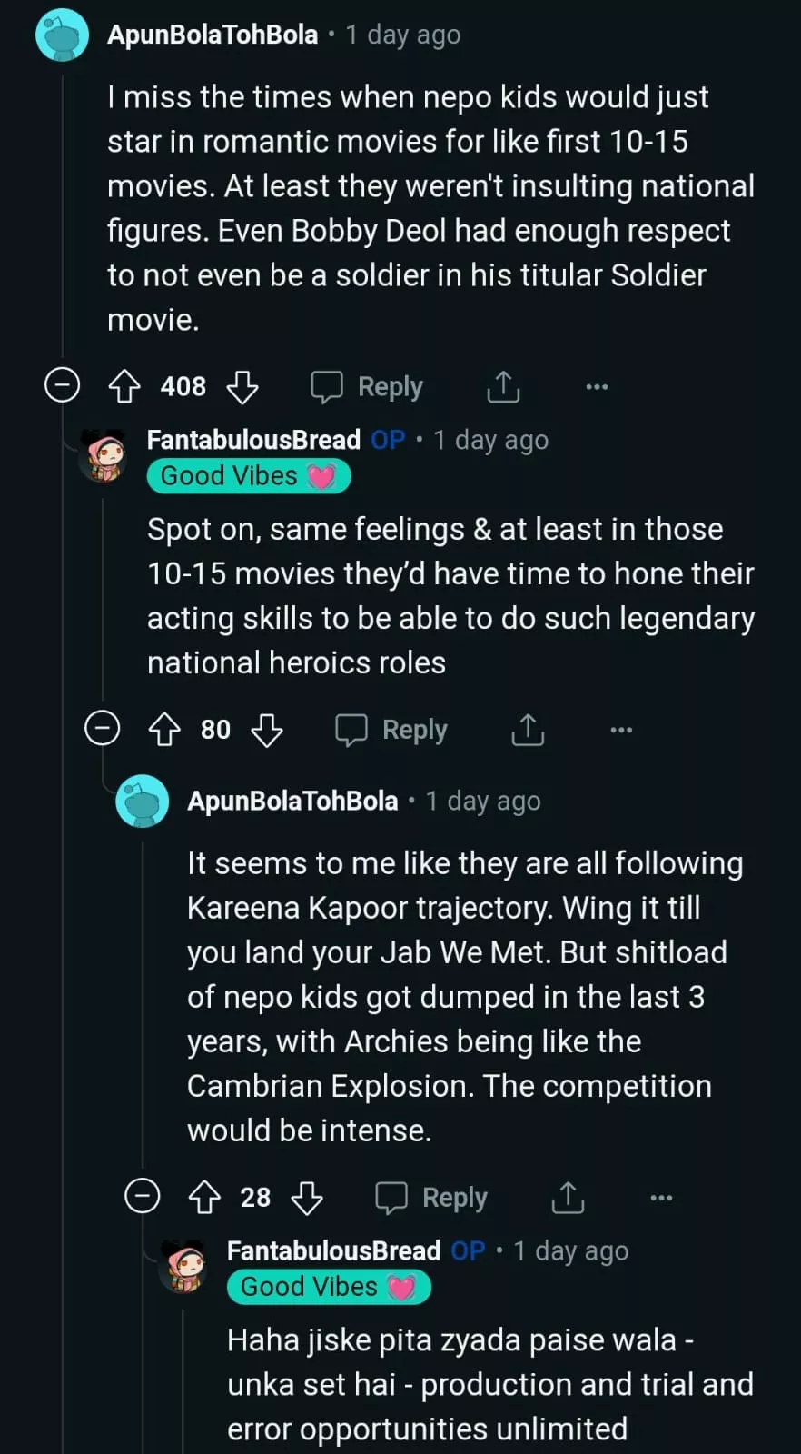The image size is (801, 1454).
Task: Upvote the comment with 408 points
Action: pos(124,387)
